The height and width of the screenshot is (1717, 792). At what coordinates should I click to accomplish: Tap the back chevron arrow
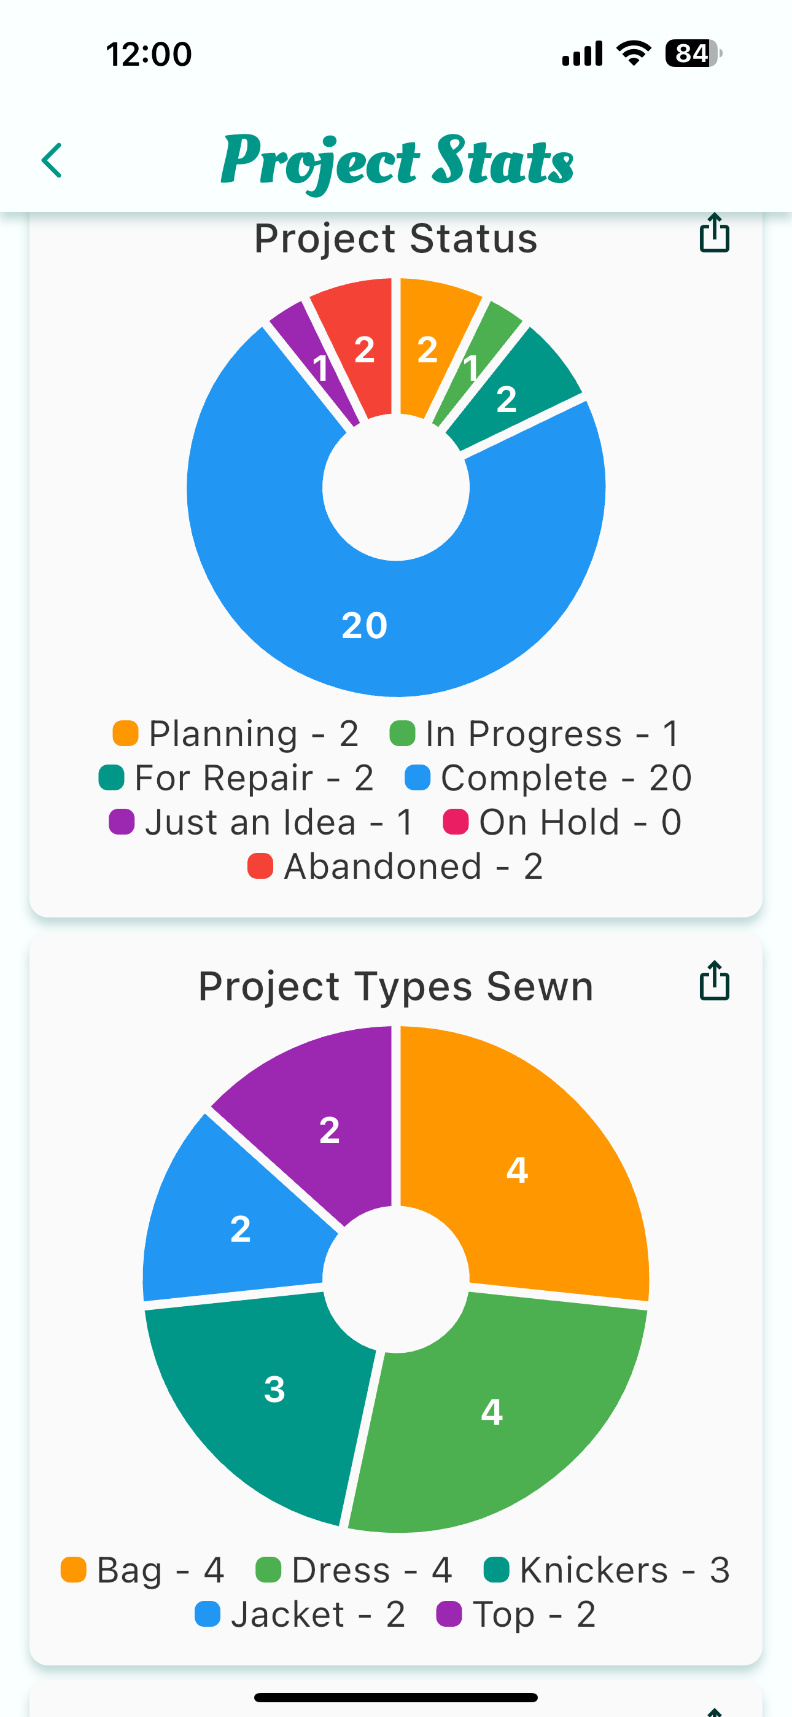point(52,161)
